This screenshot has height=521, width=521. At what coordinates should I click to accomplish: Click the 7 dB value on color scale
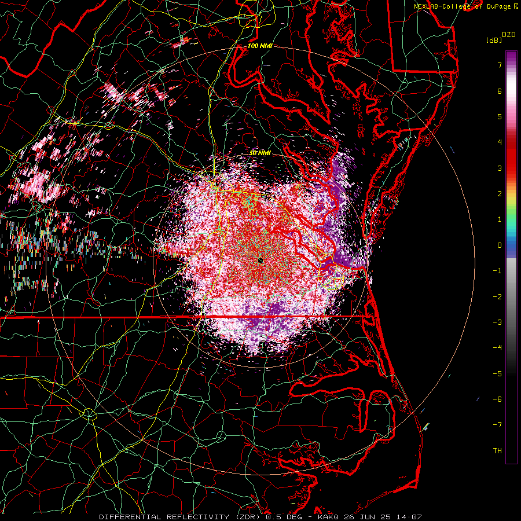pyautogui.click(x=500, y=65)
